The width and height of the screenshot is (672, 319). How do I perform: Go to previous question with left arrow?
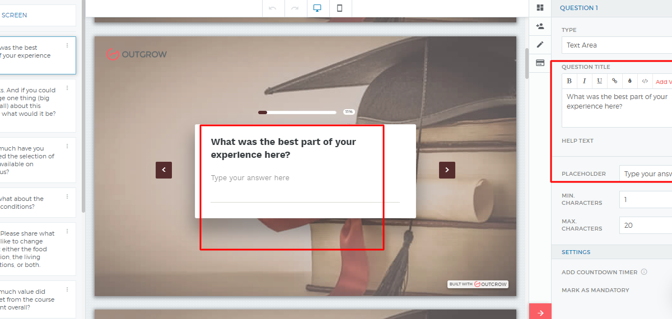coord(164,170)
